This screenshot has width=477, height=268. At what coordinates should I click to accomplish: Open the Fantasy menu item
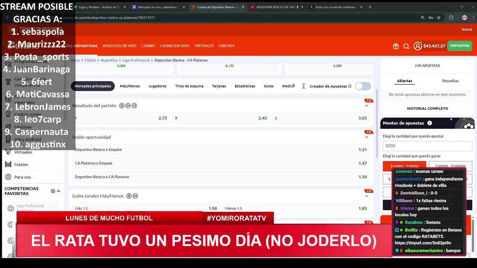tap(227, 46)
